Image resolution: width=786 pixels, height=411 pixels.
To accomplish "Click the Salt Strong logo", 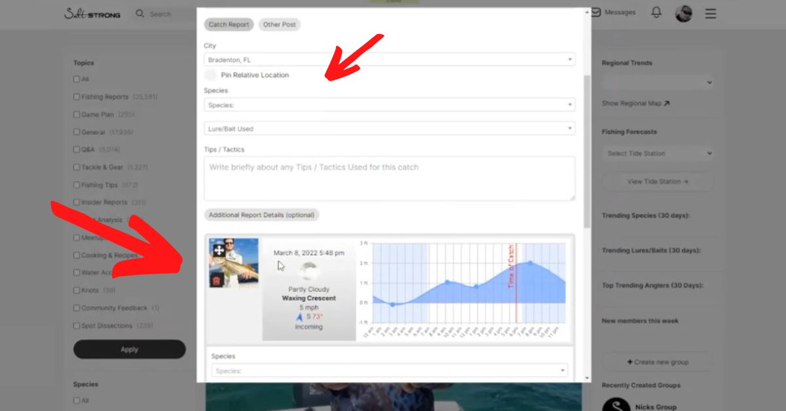I will (92, 14).
